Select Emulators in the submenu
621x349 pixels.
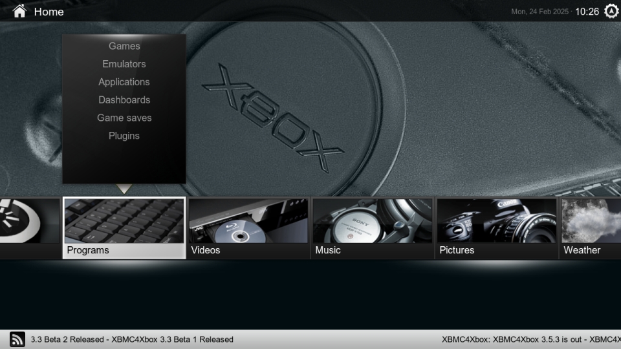(x=124, y=64)
